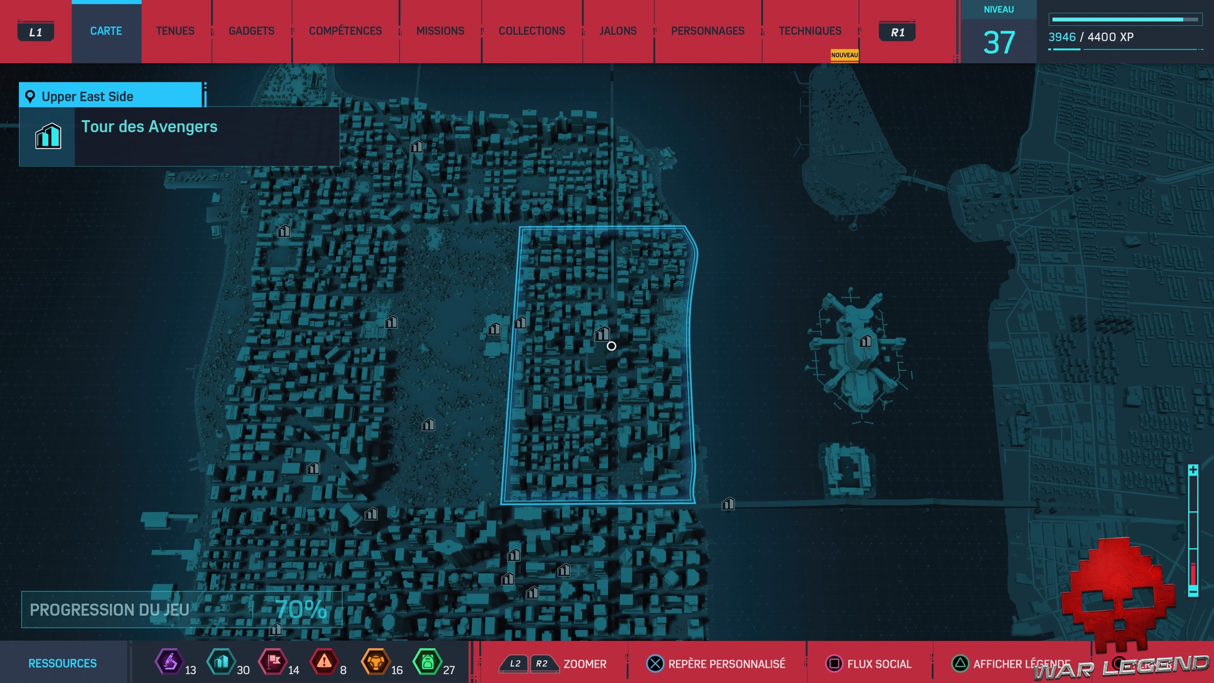Open the Collections tab
The height and width of the screenshot is (683, 1214).
pyautogui.click(x=531, y=31)
